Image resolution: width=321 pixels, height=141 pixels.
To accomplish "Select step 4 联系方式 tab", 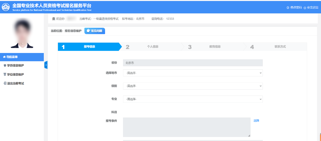I will point(280,47).
